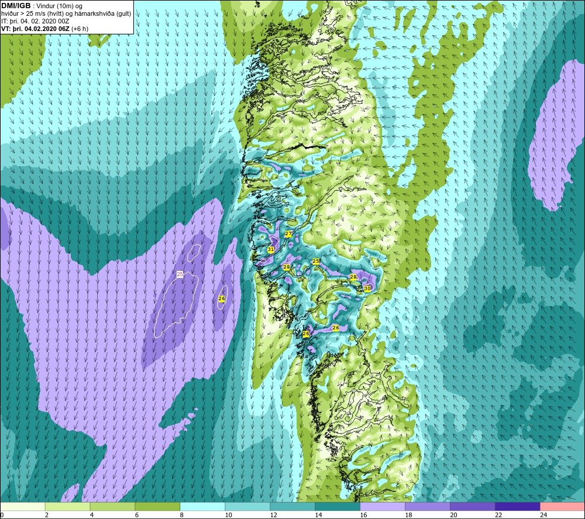Click the '22' legend scale label
The image size is (585, 519).
(498, 515)
